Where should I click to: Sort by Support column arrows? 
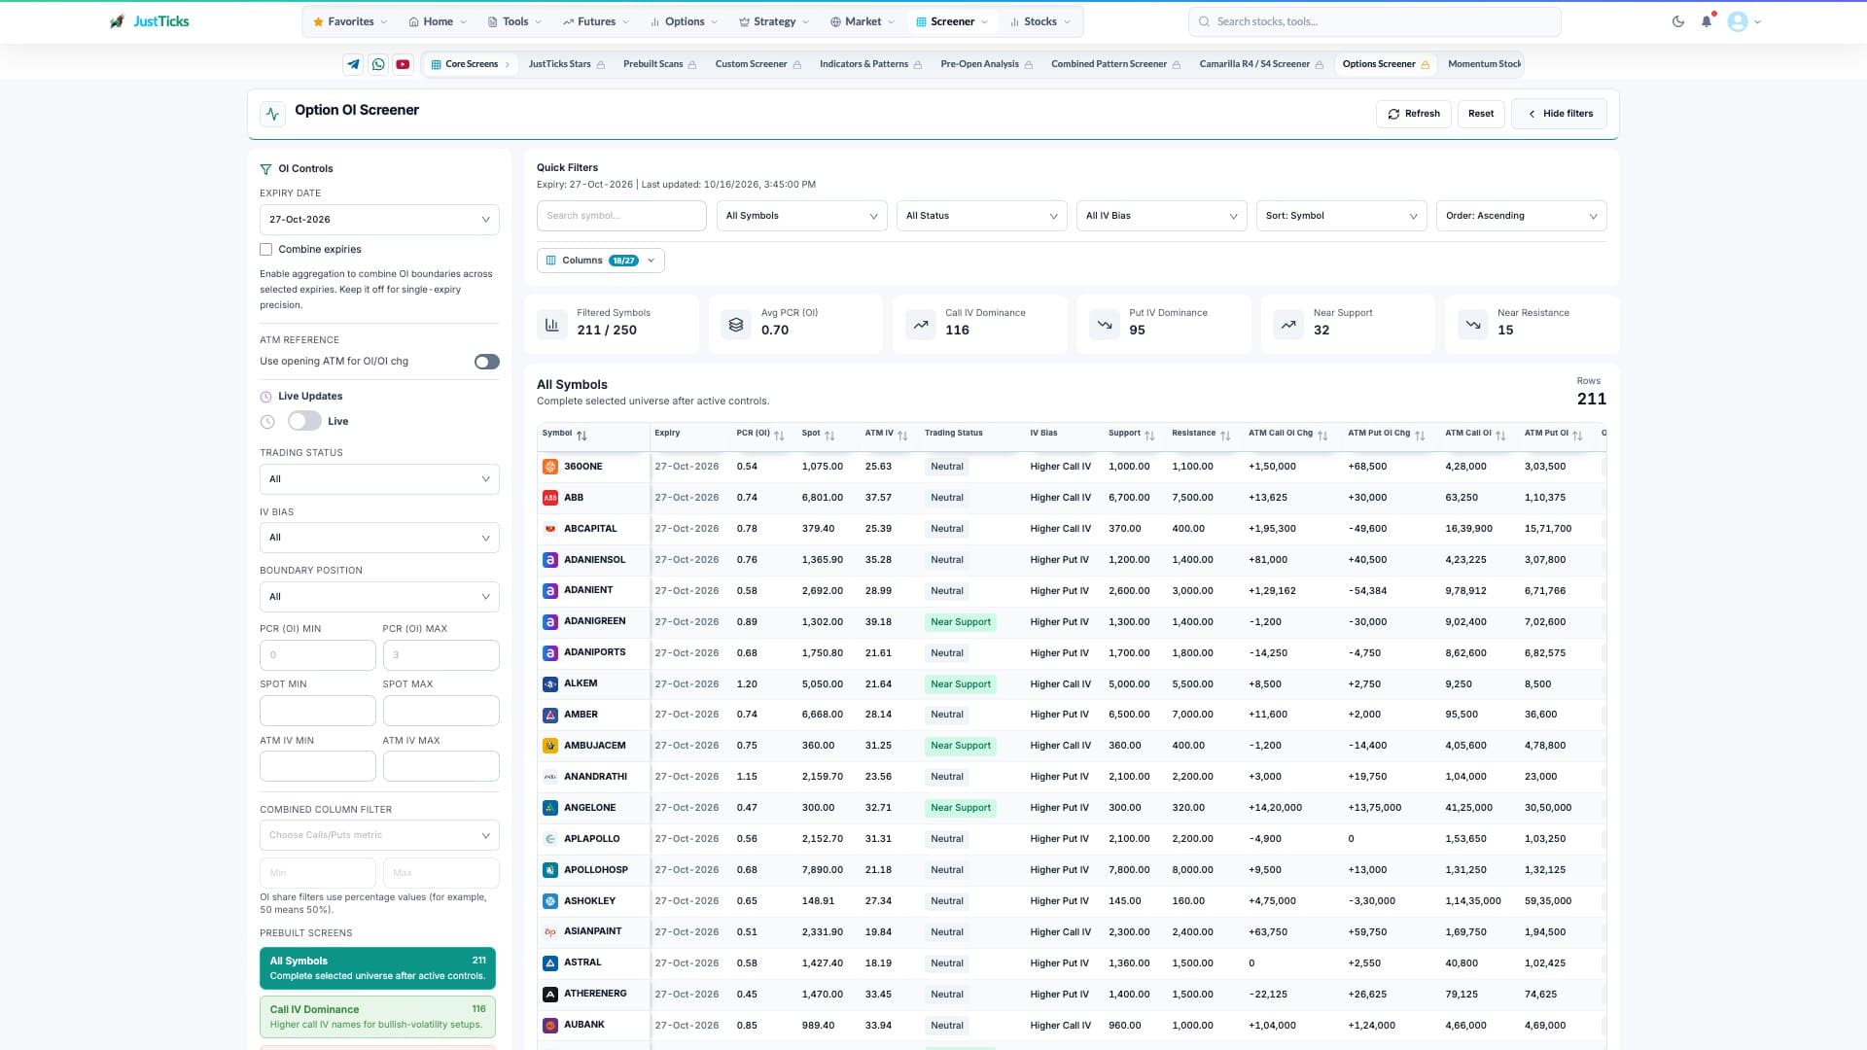pyautogui.click(x=1149, y=435)
